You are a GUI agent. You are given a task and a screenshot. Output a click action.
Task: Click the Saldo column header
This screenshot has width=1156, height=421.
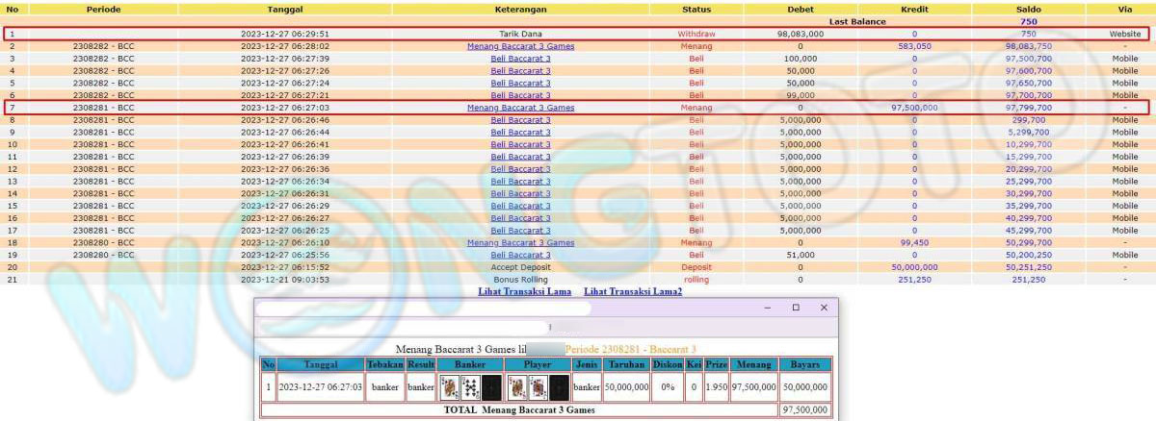pyautogui.click(x=1028, y=9)
